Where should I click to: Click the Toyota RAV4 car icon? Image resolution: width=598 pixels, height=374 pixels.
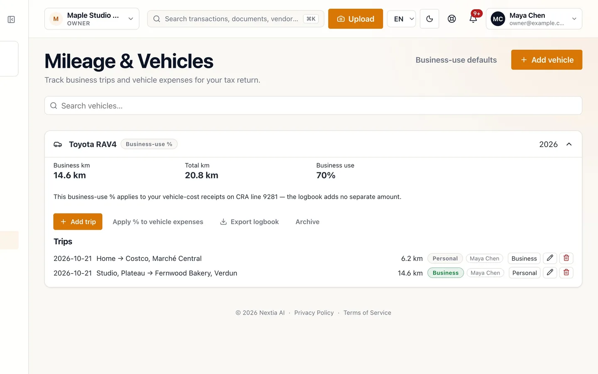[58, 144]
